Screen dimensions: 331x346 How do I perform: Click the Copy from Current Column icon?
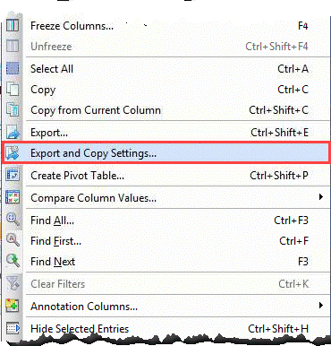(x=13, y=109)
